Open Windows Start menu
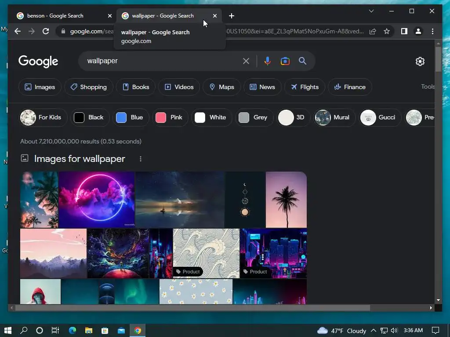The height and width of the screenshot is (337, 450). 8,330
